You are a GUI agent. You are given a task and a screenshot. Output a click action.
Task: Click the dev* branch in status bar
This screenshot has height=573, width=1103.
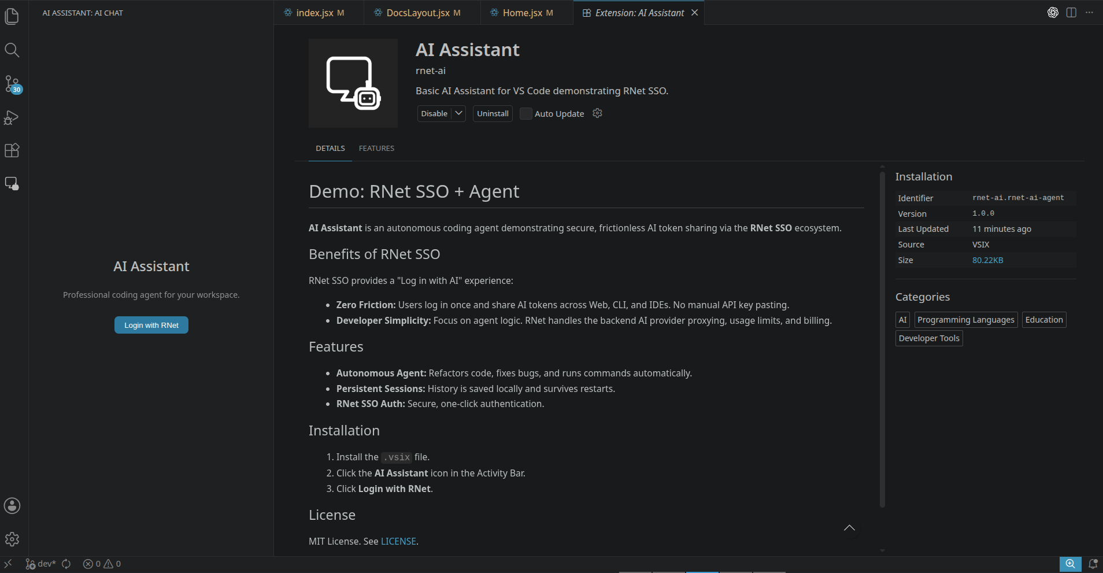coord(40,564)
